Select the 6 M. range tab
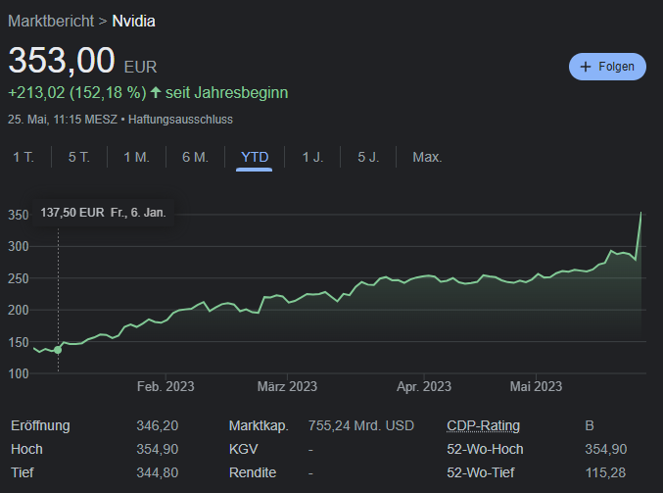The width and height of the screenshot is (663, 493). tap(195, 157)
